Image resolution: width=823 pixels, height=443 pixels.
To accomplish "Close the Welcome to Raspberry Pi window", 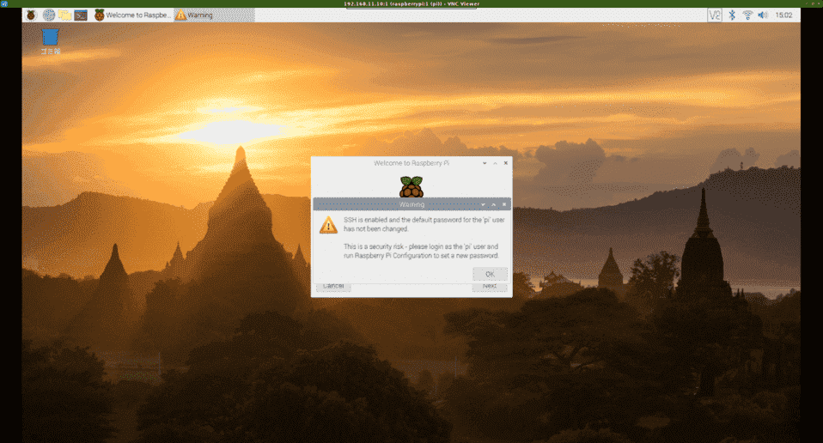I will pos(505,163).
